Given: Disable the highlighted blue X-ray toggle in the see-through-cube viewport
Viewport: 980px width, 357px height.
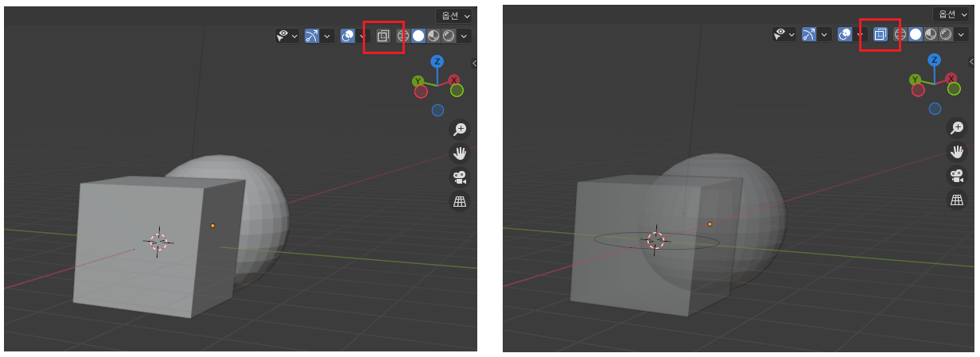Looking at the screenshot, I should 881,35.
